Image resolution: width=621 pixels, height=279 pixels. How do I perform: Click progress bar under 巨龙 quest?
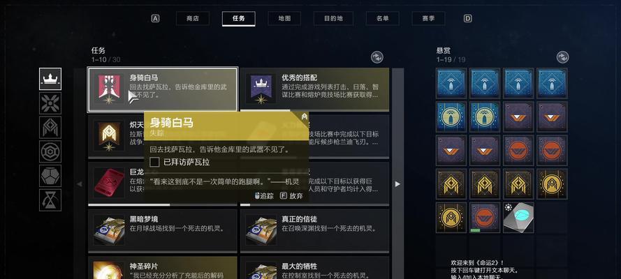point(162,204)
